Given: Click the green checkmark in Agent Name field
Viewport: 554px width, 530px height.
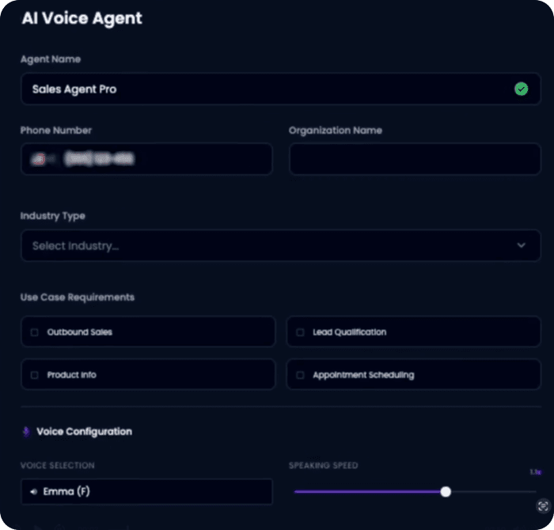Looking at the screenshot, I should point(521,89).
